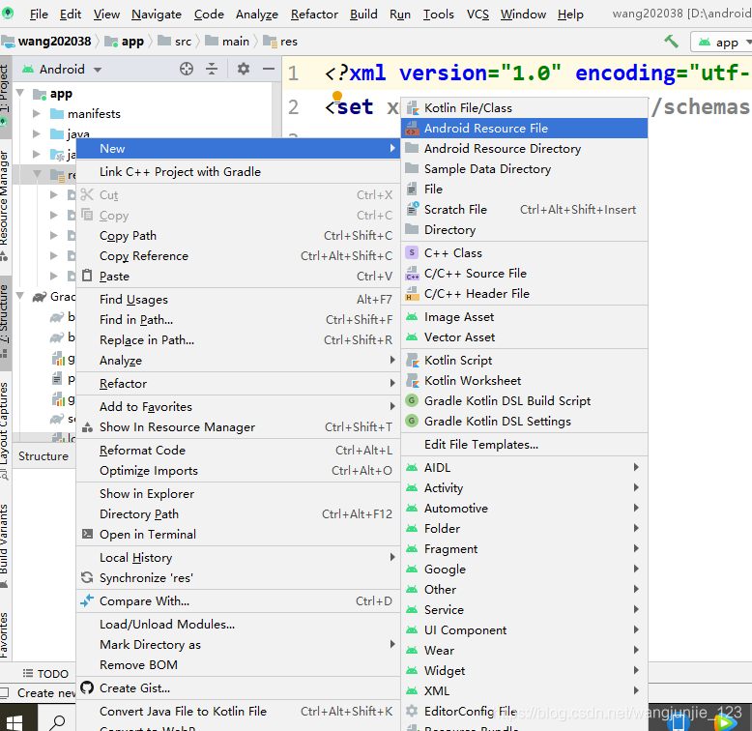Click the Cut scissors menu item
752x731 pixels.
click(x=239, y=195)
